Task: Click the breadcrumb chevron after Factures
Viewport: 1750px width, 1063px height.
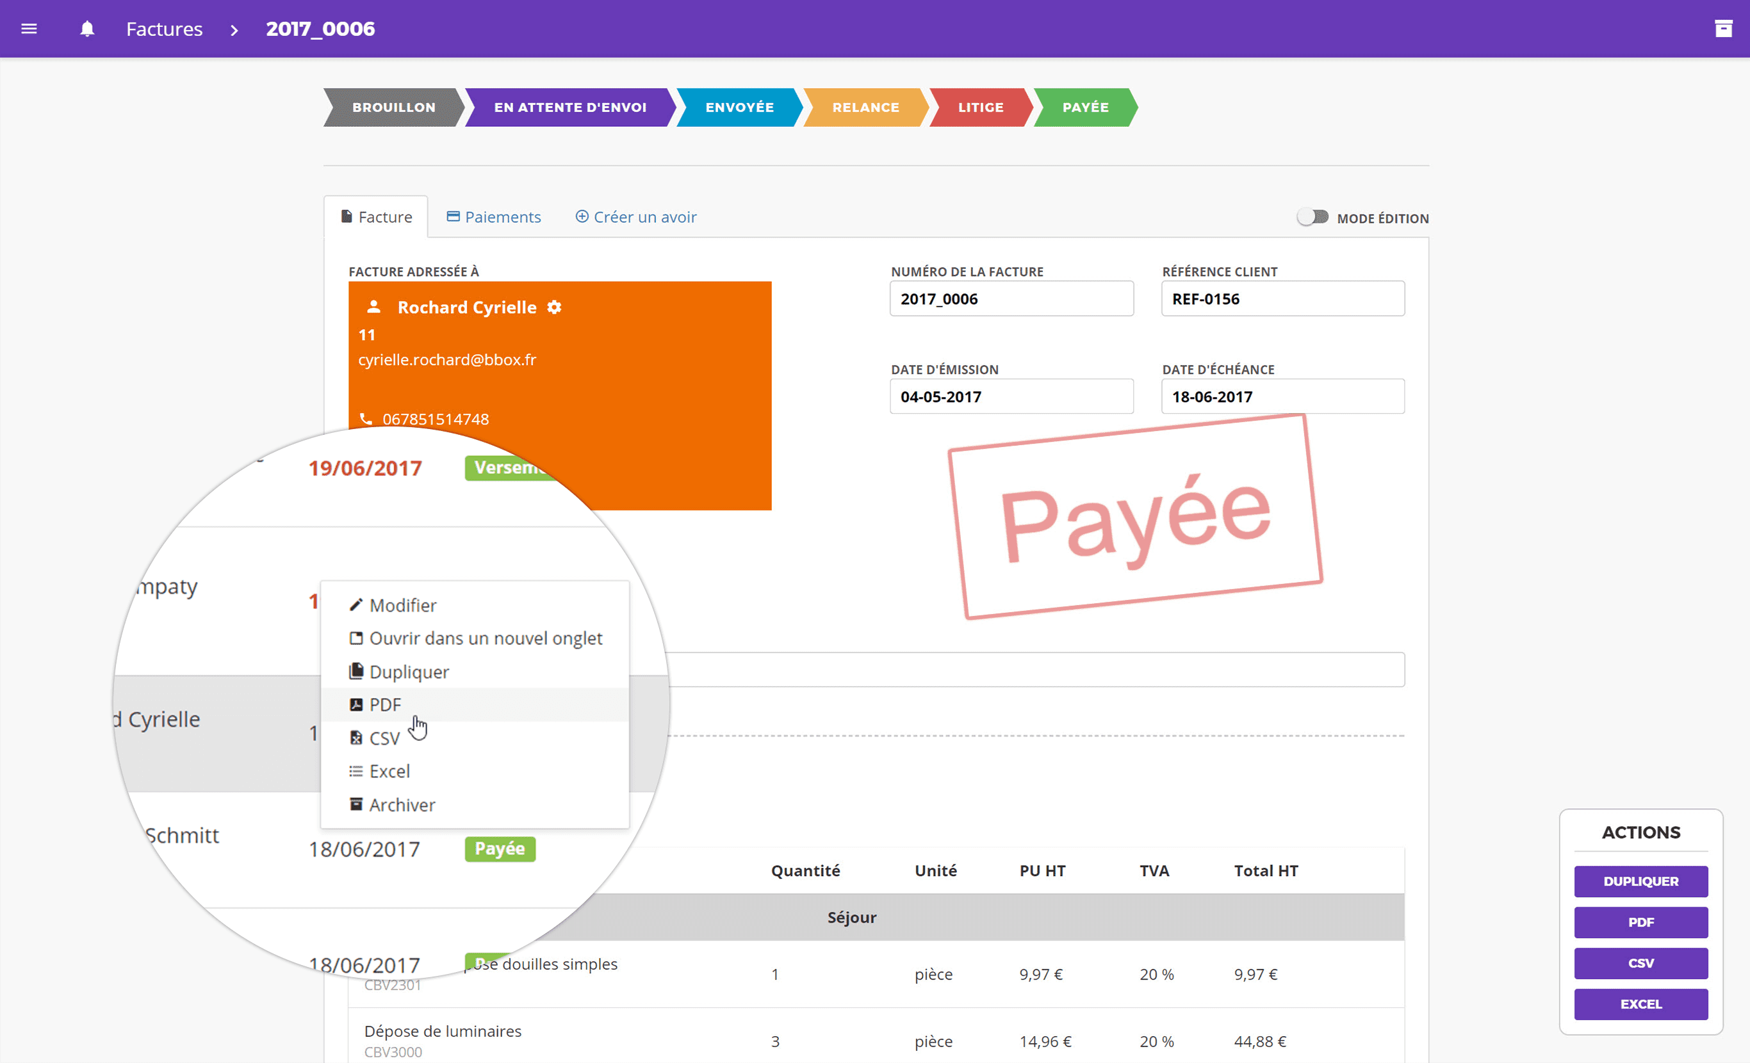Action: [234, 30]
